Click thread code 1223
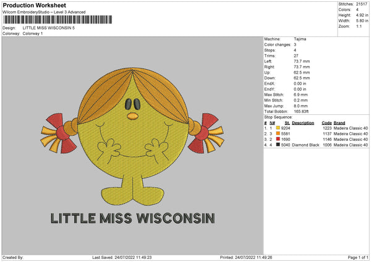This screenshot has width=371, height=262. 327,128
